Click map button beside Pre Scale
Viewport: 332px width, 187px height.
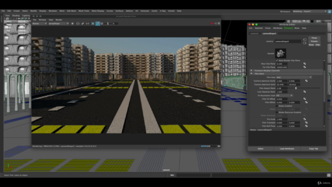305,119
